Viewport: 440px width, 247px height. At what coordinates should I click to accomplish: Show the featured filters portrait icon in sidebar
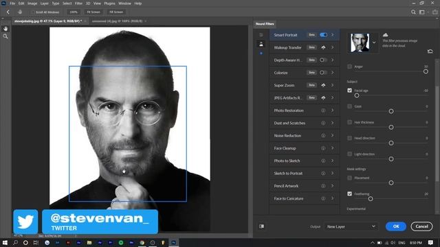[x=261, y=44]
